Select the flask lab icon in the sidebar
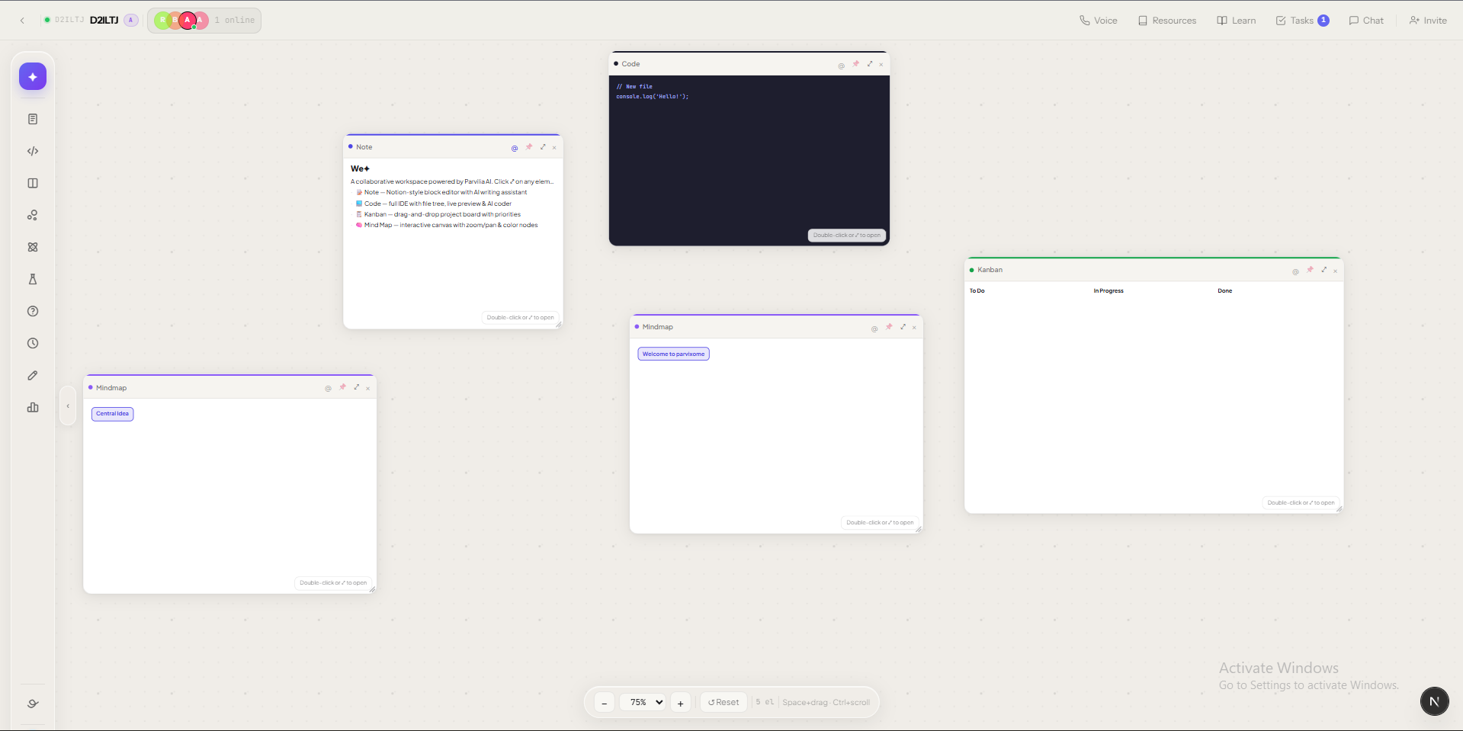 coord(33,279)
